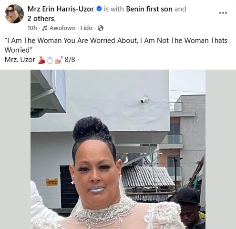Open the Mrz Erin Harris-Uzor name link
Image resolution: width=236 pixels, height=229 pixels.
(x=61, y=9)
